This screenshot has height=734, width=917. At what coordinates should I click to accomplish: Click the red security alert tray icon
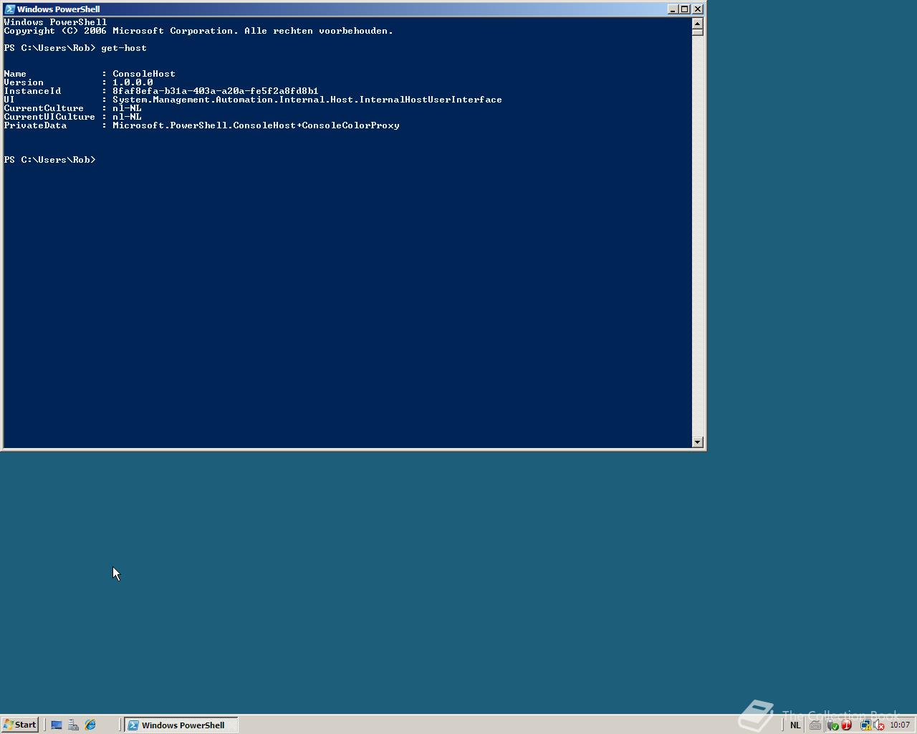coord(846,725)
